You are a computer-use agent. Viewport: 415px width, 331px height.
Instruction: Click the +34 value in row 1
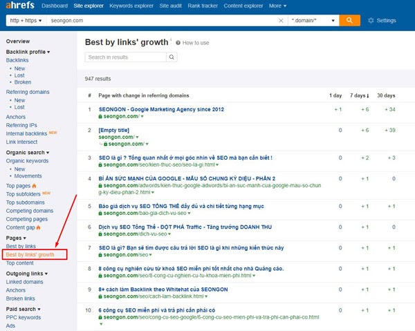[390, 109]
